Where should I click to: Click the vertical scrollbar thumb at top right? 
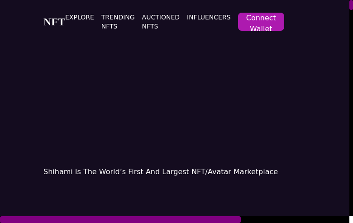(351, 5)
